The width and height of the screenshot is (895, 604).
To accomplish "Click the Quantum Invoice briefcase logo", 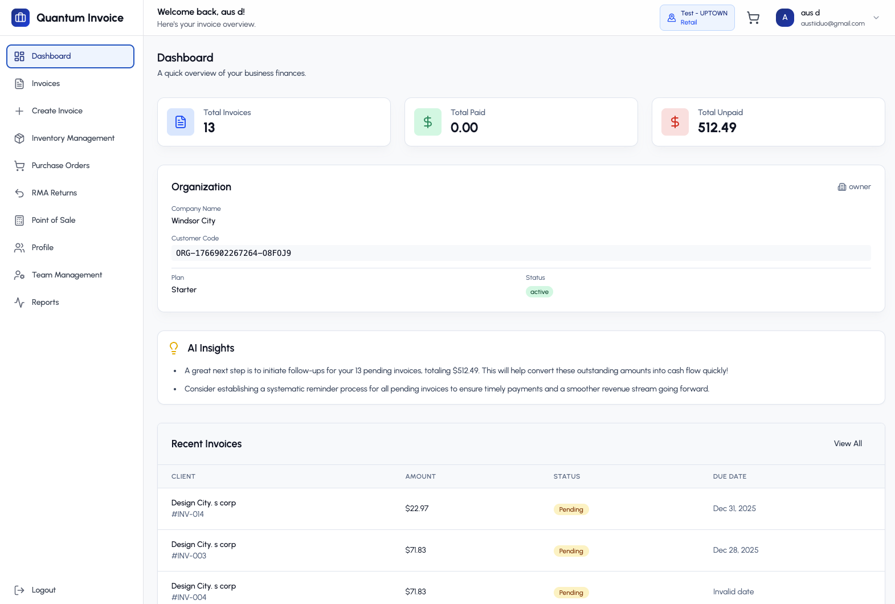I will coord(21,18).
